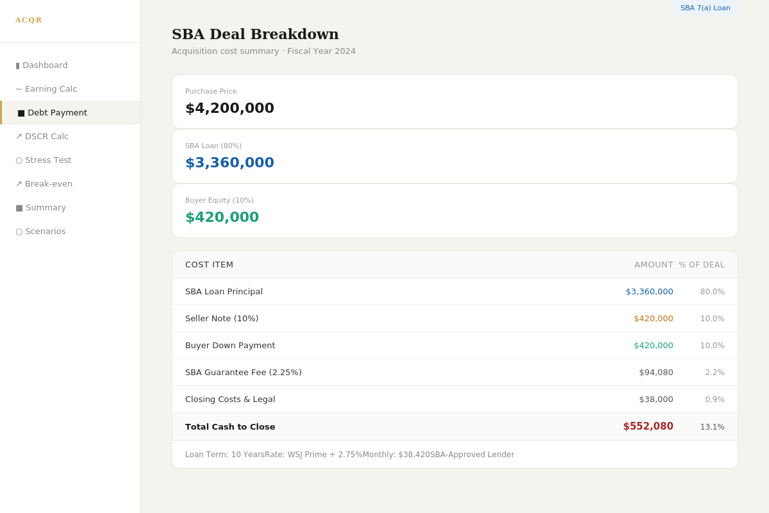Open the Break-even page
The height and width of the screenshot is (513, 769).
point(70,184)
